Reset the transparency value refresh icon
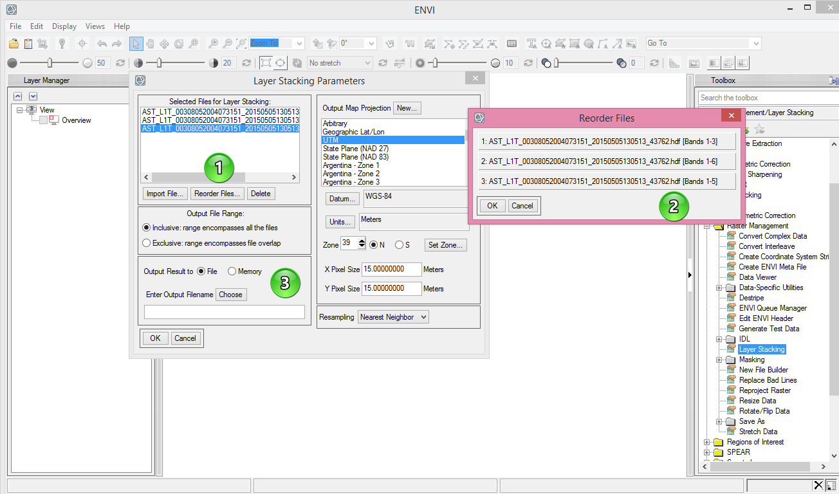Viewport: 839px width, 494px height. (654, 63)
